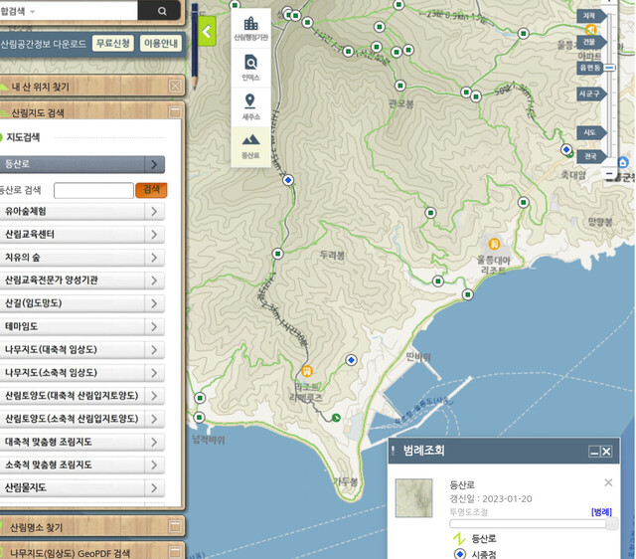Click the 산림공간정보 다운로드 label
636x559 pixels.
point(43,44)
